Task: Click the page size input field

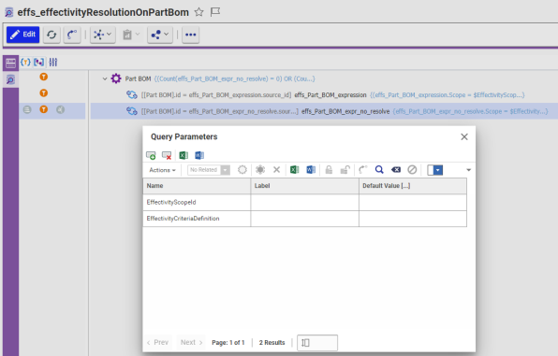Action: pyautogui.click(x=317, y=343)
